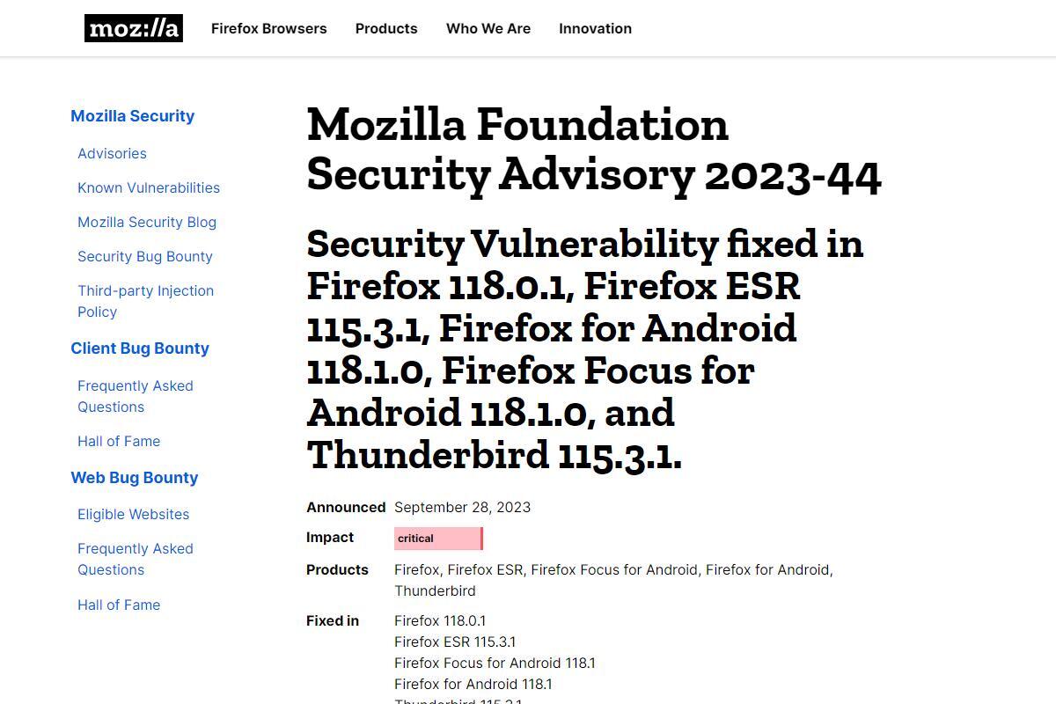The image size is (1056, 704).
Task: Expand the Innovation menu
Action: [595, 28]
